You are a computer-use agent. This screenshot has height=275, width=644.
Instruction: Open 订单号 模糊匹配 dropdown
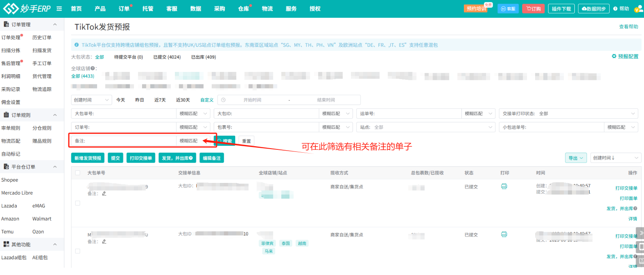tap(193, 127)
